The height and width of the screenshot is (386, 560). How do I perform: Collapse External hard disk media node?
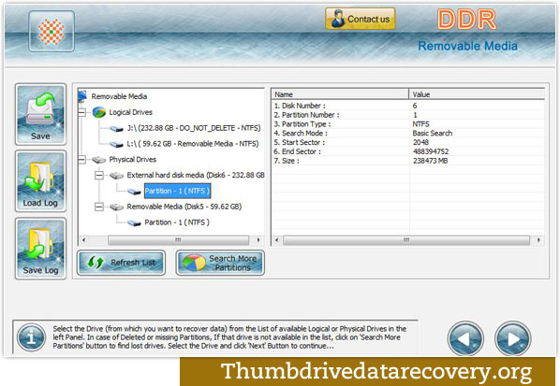point(99,175)
